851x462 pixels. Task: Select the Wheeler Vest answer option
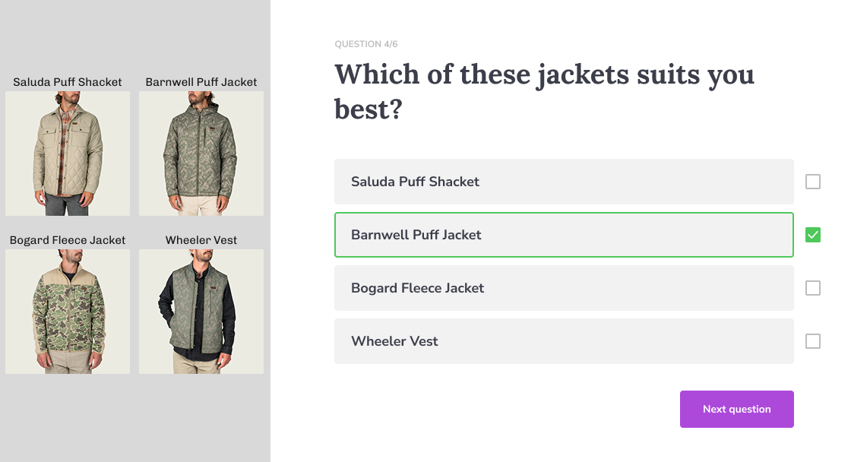[x=564, y=341]
